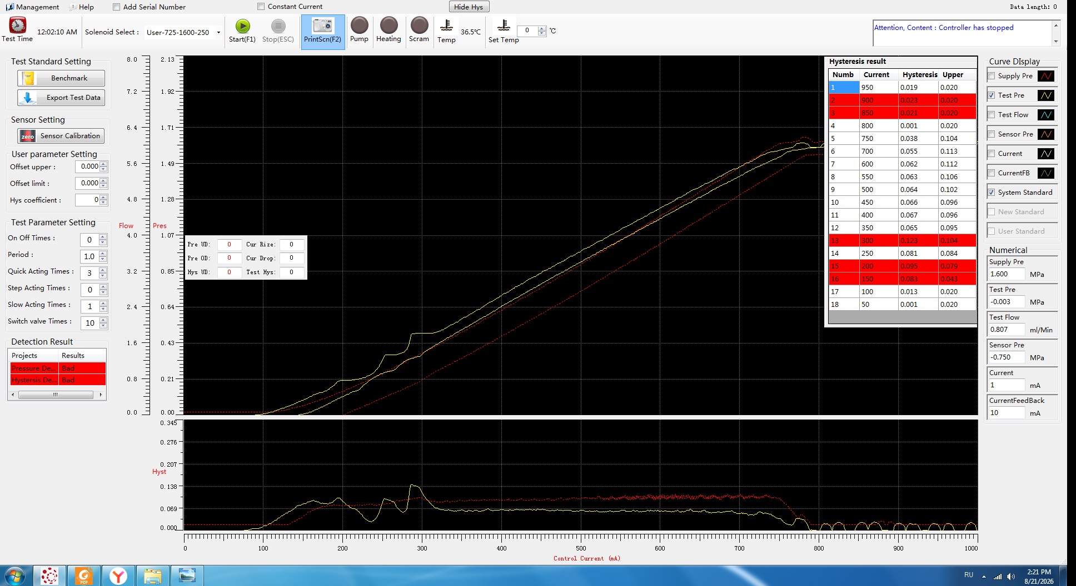Click the Scram round button
Viewport: 1076px width, 586px height.
(x=419, y=25)
